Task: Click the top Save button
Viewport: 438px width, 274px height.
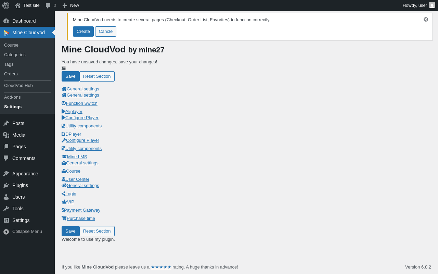Action: [70, 76]
